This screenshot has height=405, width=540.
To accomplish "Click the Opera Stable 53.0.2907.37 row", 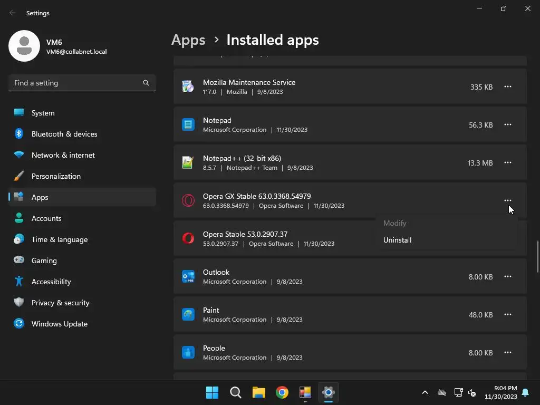I will pyautogui.click(x=350, y=238).
